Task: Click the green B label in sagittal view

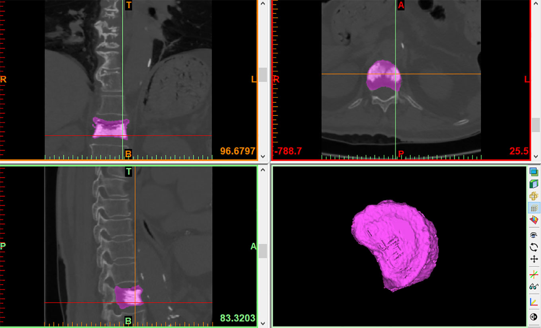Action: pos(128,321)
